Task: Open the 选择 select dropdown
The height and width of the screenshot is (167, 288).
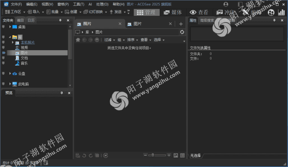Action: click(x=159, y=40)
